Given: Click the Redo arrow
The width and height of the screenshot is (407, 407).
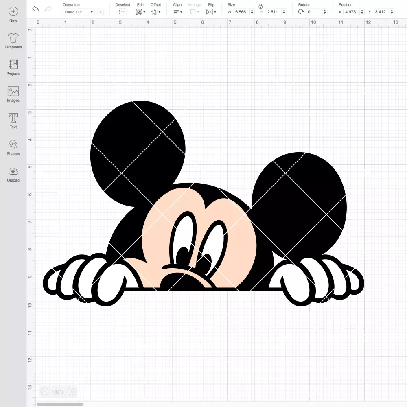Looking at the screenshot, I should [x=48, y=9].
